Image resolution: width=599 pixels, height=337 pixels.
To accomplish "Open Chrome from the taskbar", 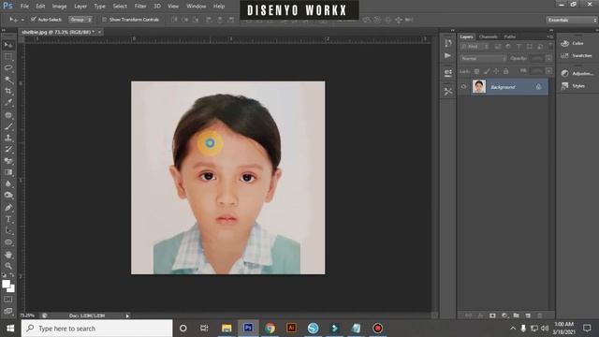I will [270, 329].
